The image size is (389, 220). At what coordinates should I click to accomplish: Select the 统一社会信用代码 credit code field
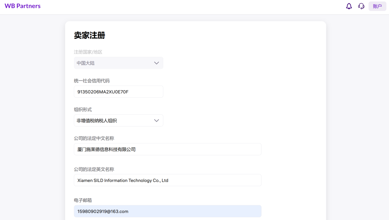point(119,91)
